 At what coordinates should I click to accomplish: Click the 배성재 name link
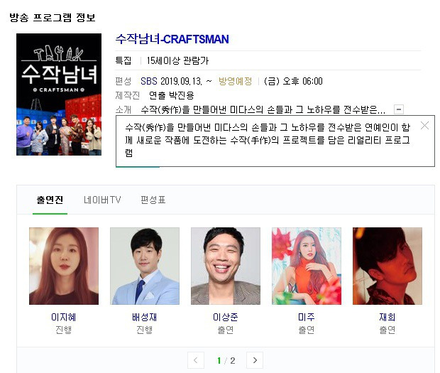(145, 317)
